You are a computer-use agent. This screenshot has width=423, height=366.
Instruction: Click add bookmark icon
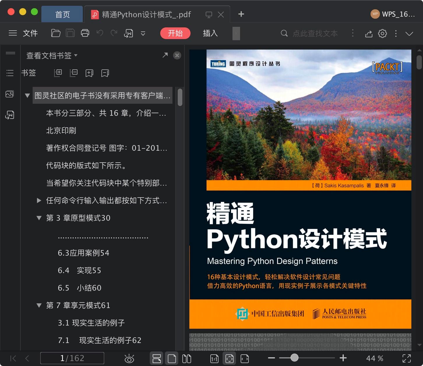(x=89, y=73)
